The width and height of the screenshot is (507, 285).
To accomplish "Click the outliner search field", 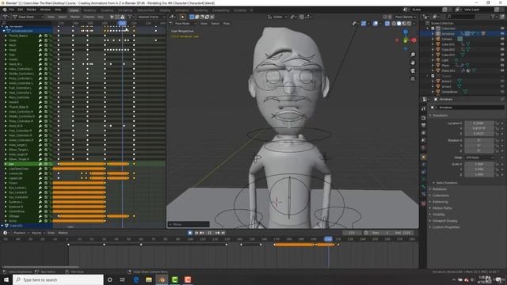I will pos(461,17).
